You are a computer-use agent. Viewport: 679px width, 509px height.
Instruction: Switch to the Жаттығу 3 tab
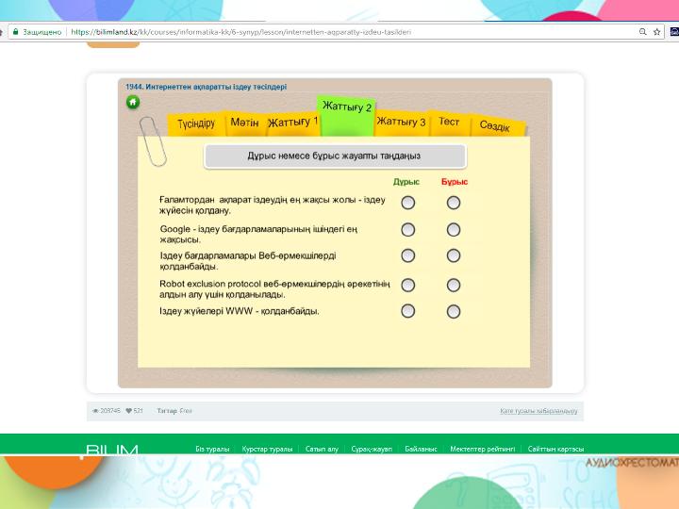point(401,122)
